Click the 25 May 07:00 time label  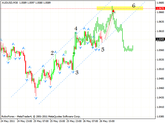(x=41, y=121)
